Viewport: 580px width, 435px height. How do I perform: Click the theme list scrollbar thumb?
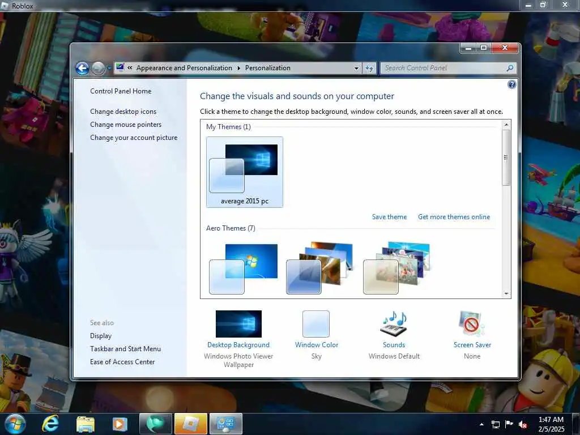[506, 157]
